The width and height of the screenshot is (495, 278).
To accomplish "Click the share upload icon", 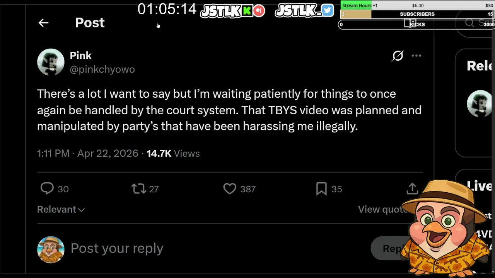I will [x=412, y=188].
